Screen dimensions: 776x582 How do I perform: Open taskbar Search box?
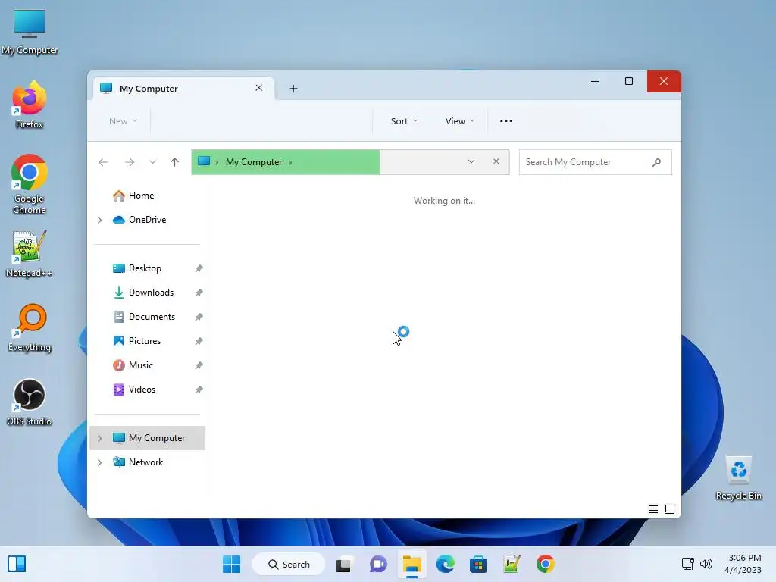pos(289,564)
